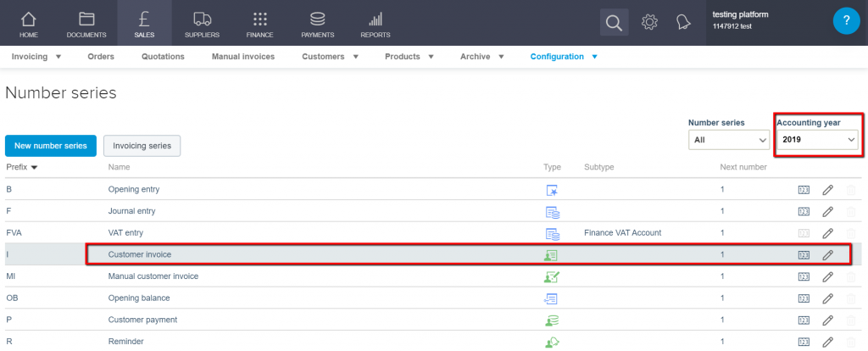Select the Customer invoice row name

click(x=140, y=254)
